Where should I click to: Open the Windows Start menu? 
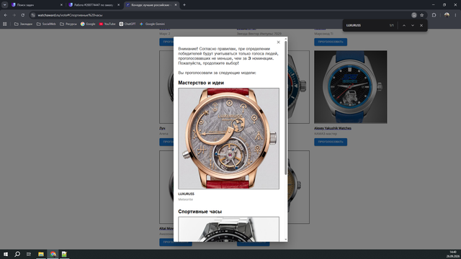tap(6, 254)
